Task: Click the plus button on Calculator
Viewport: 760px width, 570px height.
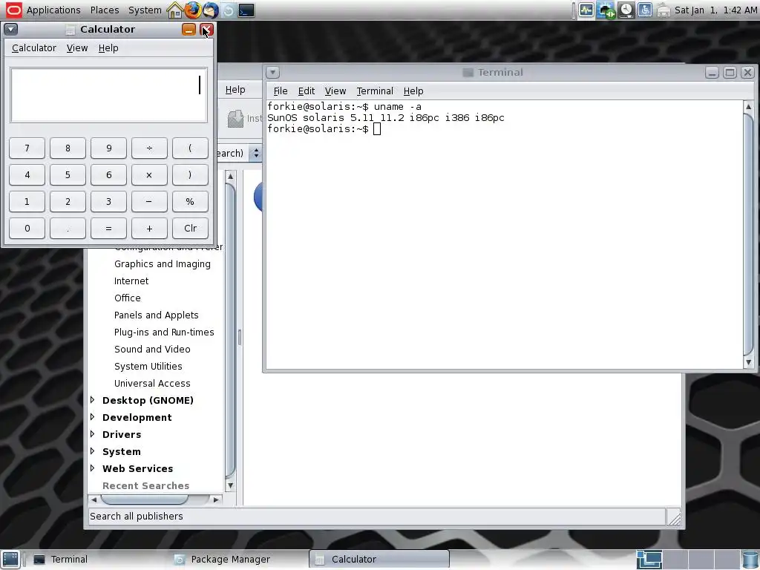Action: point(149,229)
